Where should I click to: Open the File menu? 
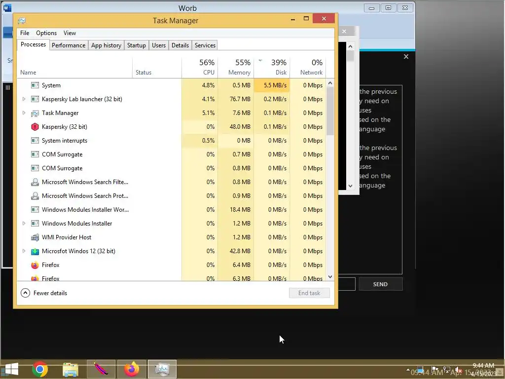click(25, 33)
